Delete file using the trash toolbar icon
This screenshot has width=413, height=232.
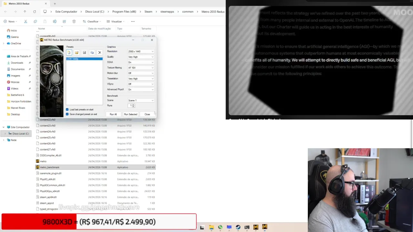74,22
